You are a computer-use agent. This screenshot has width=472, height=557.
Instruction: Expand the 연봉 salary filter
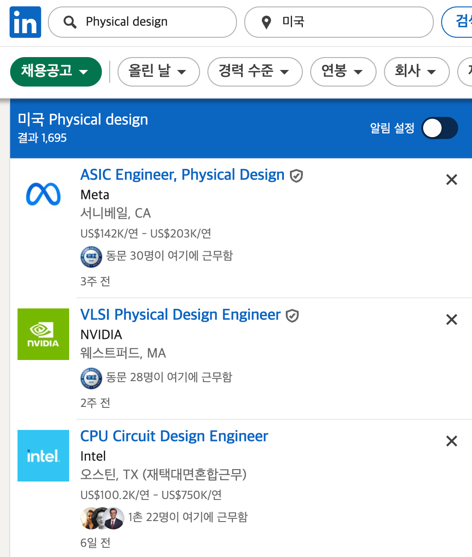click(x=343, y=72)
